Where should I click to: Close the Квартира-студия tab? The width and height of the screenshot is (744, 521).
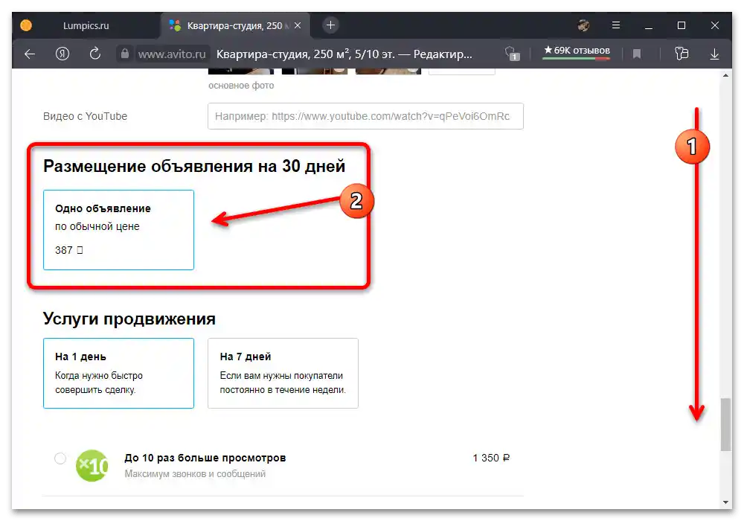298,25
